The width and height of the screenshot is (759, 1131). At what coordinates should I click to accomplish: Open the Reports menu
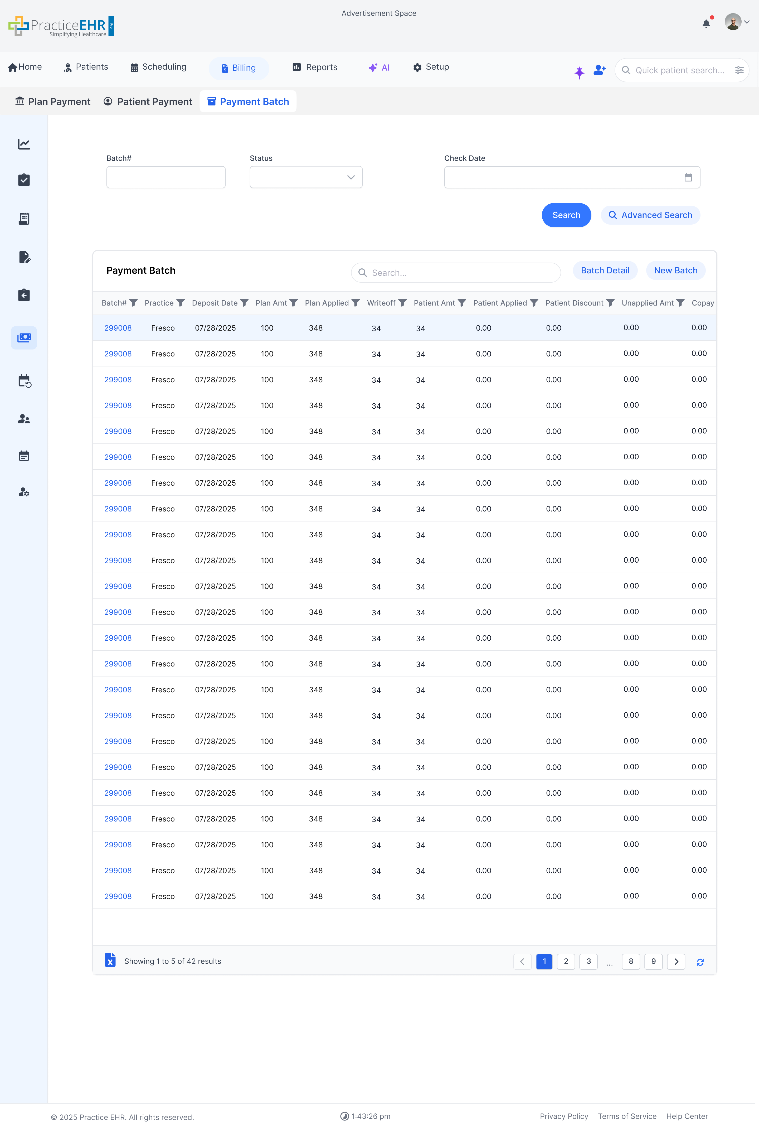tap(315, 67)
